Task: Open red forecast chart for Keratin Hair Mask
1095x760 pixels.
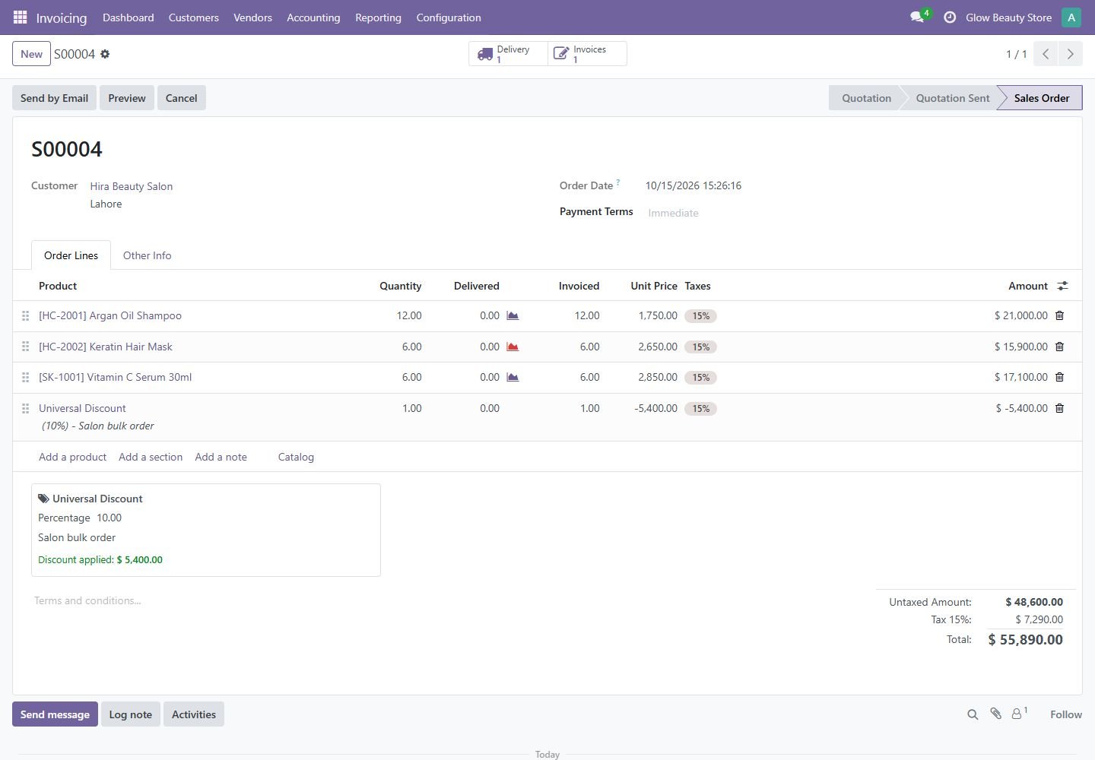Action: pos(513,347)
